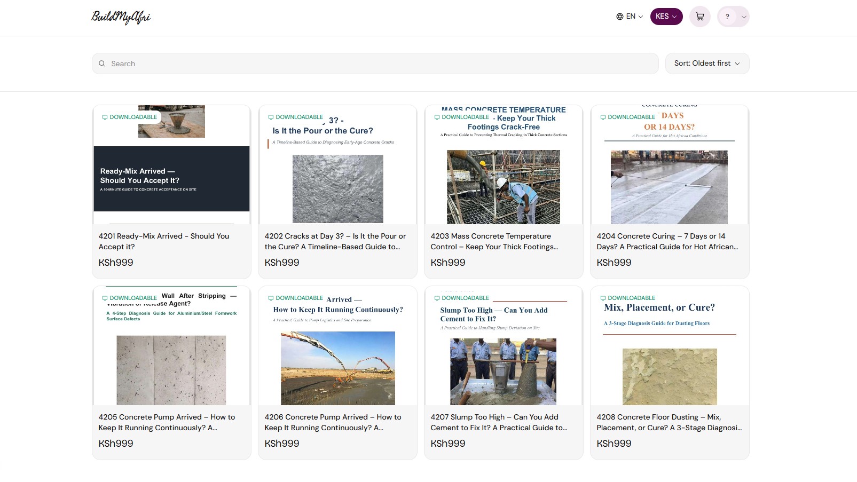Screen dimensions: 857x482
Task: Click DOWNLOADABLE badge on 4201 card
Action: pyautogui.click(x=130, y=117)
